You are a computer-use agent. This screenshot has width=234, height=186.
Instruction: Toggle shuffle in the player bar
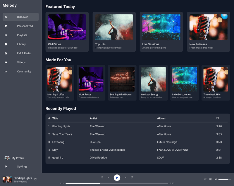(102, 177)
